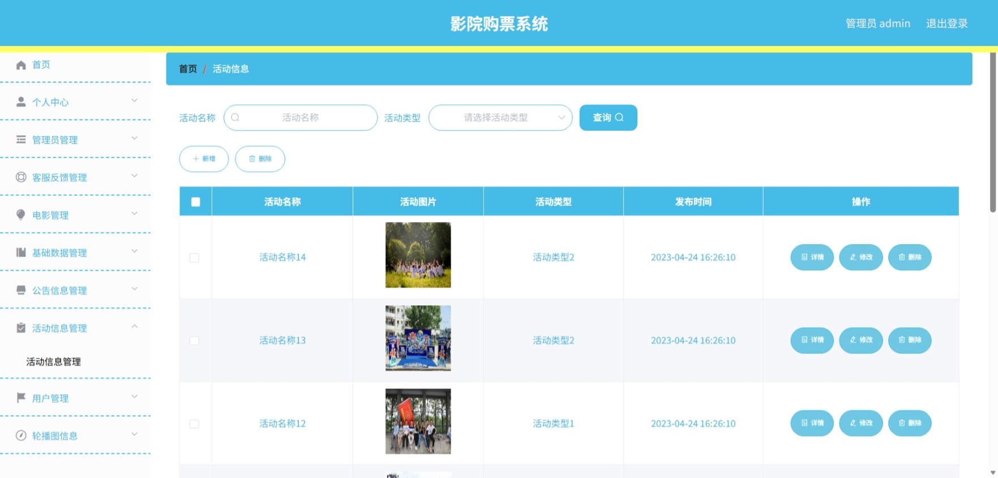Click detail icon in 活动名称14 row
998x478 pixels.
pos(804,257)
